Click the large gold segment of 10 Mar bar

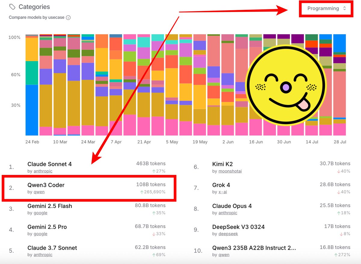click(60, 100)
